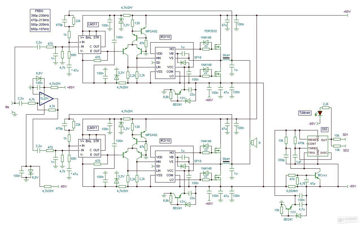The image size is (362, 227).
Task: Click the upper IR2110 label box
Action: [165, 37]
